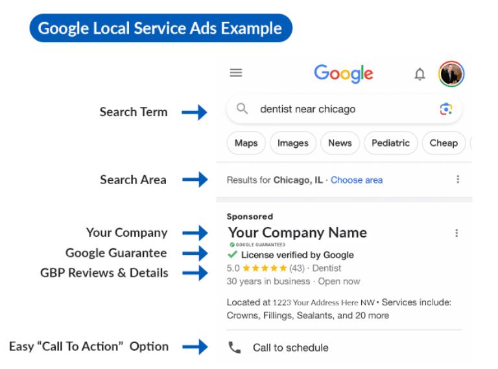
Task: Open Google Lens camera search icon
Action: [446, 109]
